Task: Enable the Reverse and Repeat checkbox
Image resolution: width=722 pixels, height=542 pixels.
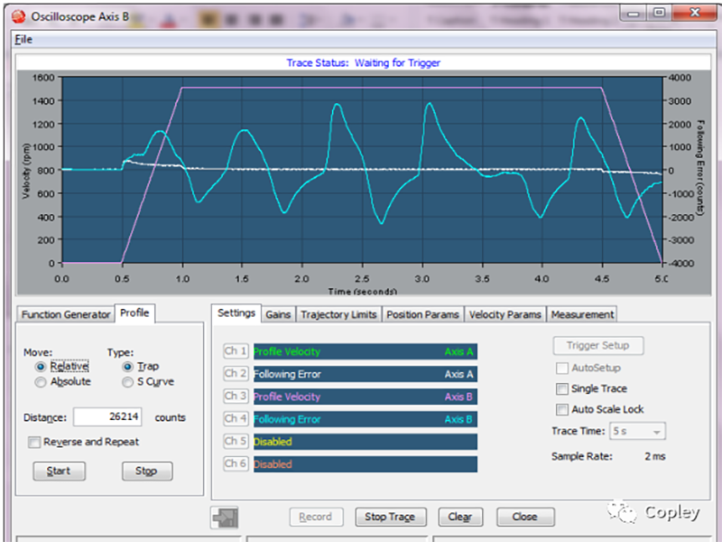Action: point(34,443)
